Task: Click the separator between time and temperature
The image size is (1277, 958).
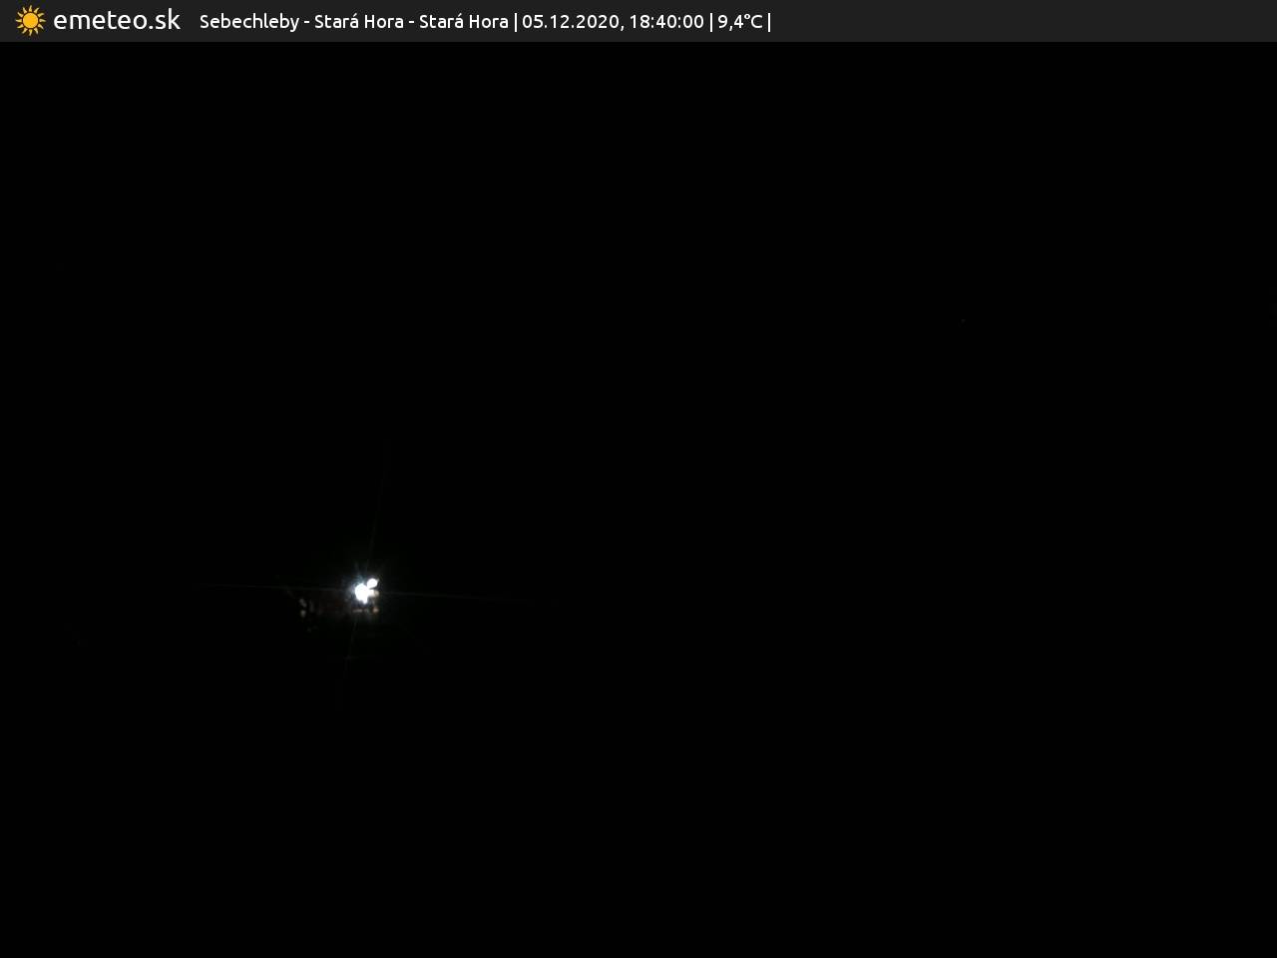Action: pos(710,22)
